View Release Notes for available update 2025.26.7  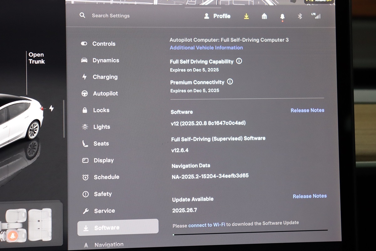(309, 196)
